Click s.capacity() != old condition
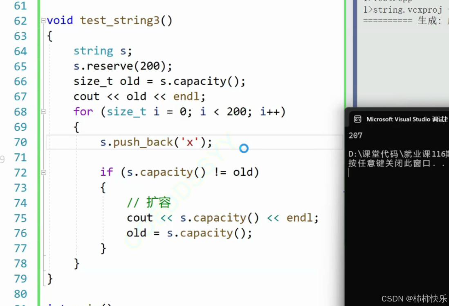The image size is (449, 306). pyautogui.click(x=190, y=172)
